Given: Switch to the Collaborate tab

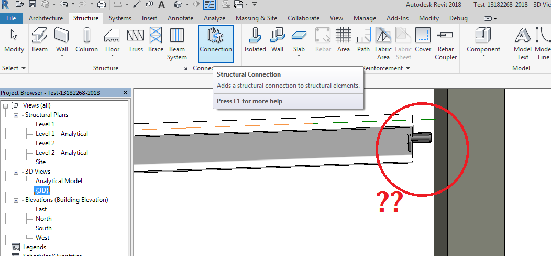Looking at the screenshot, I should click(303, 18).
